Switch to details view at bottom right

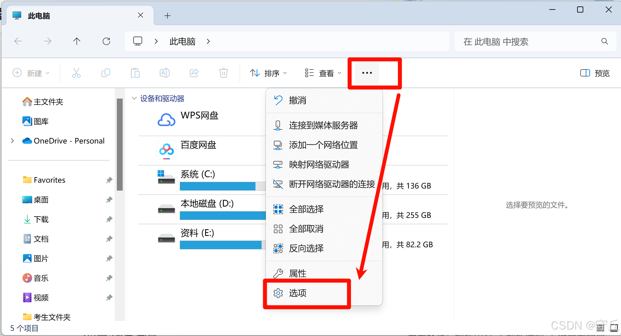coord(600,327)
